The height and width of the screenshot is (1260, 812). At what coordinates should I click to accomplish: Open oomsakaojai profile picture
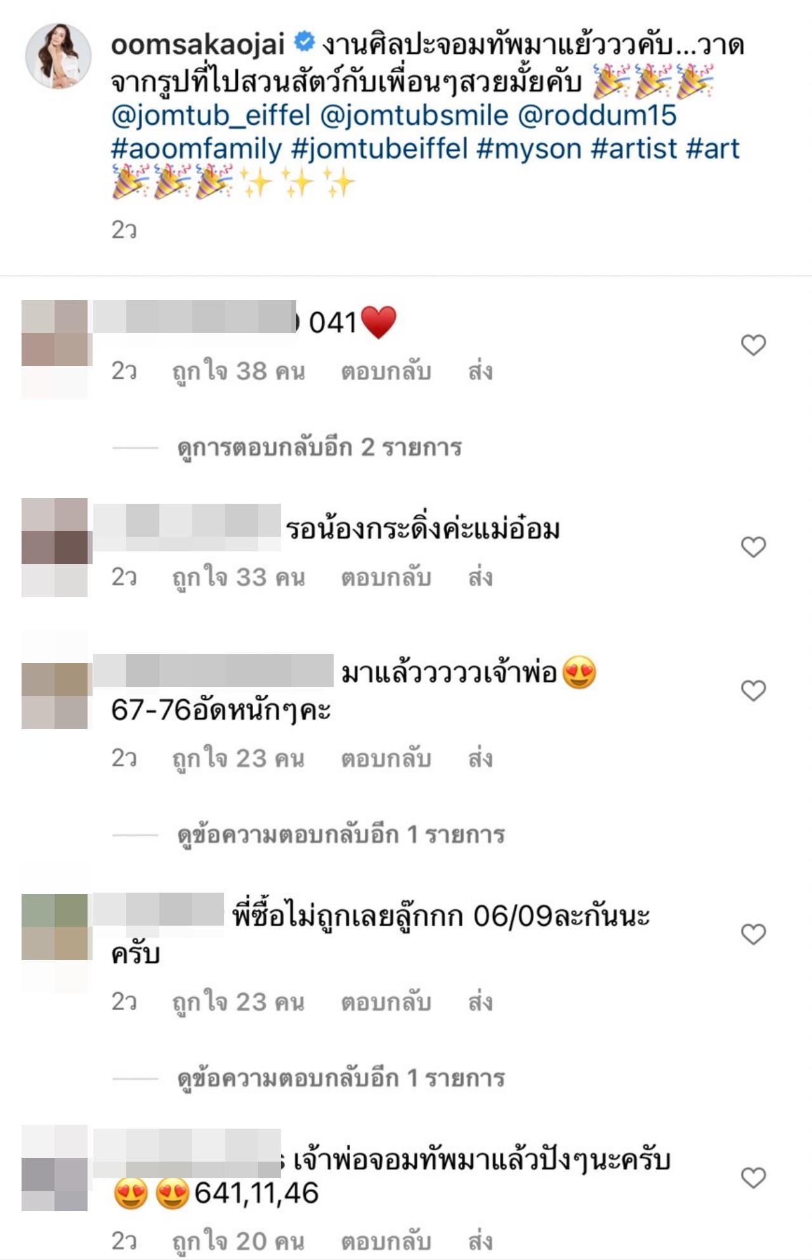tap(58, 56)
